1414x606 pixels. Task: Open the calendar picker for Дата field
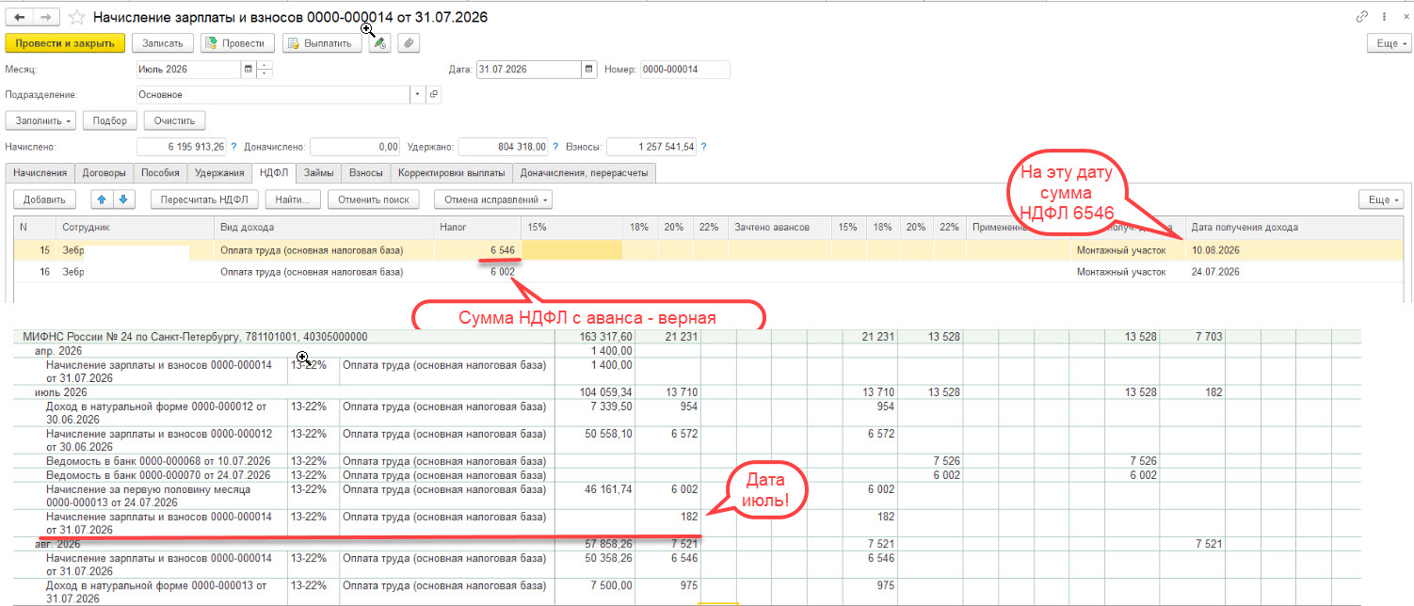(589, 69)
